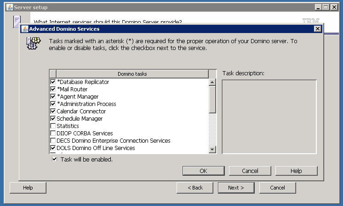Select the 'Statistics' task row text
Viewport: 343px width, 206px height.
(x=68, y=126)
